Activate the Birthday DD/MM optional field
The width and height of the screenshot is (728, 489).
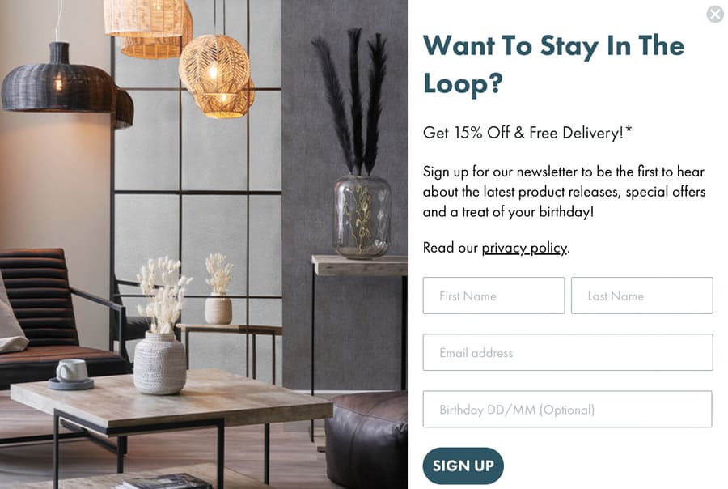tap(567, 409)
